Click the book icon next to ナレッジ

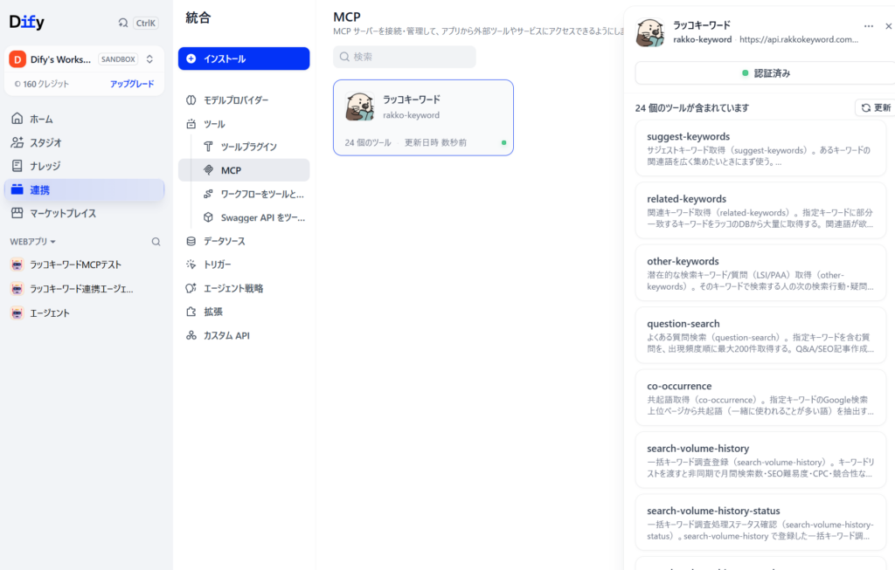click(17, 166)
